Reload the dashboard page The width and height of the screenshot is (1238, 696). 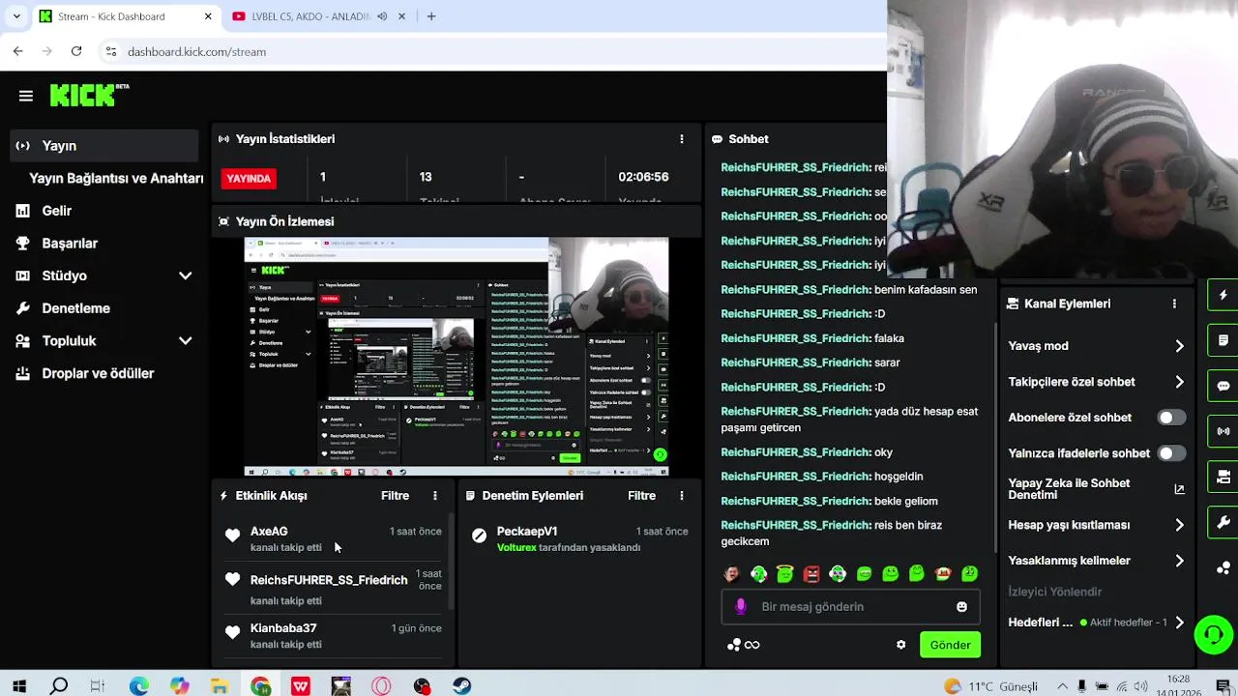click(76, 51)
